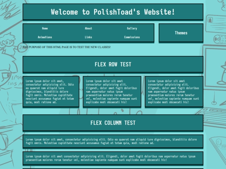Click the middle flex row Lorem ipsum card
The image size is (226, 169).
[x=112, y=91]
